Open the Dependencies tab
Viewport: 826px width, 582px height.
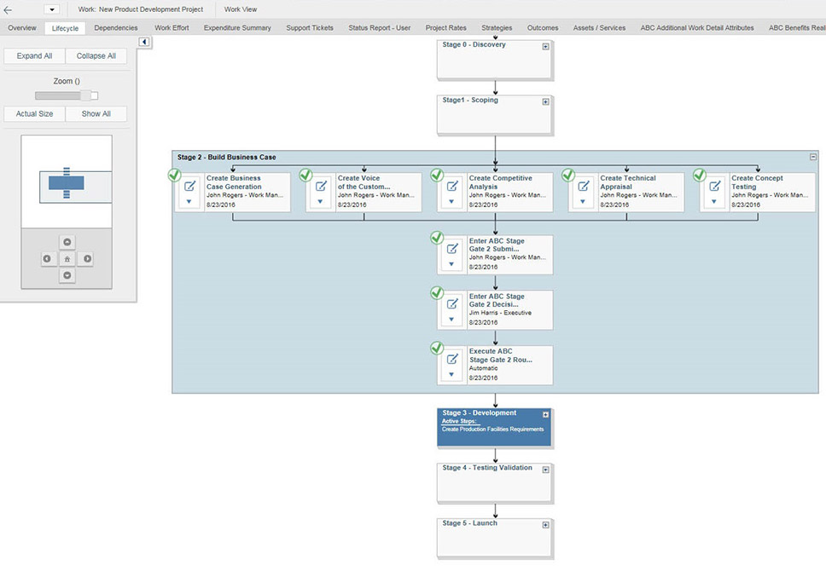(x=116, y=28)
